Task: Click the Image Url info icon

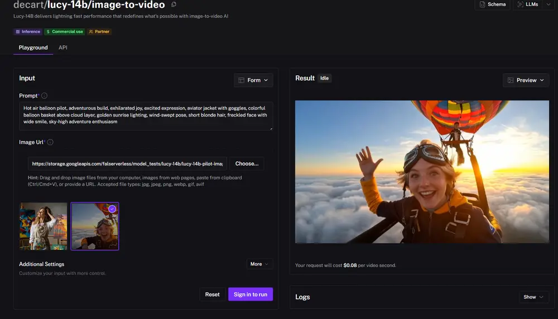Action: point(50,142)
